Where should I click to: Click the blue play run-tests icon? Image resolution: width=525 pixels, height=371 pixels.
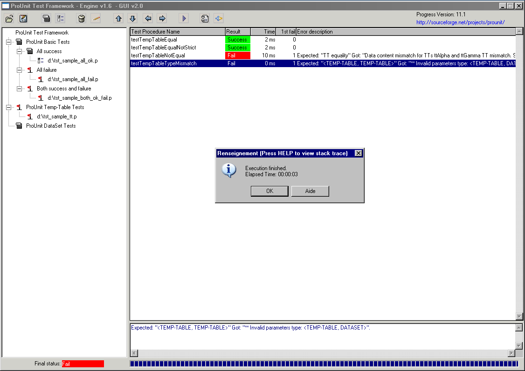coord(184,19)
